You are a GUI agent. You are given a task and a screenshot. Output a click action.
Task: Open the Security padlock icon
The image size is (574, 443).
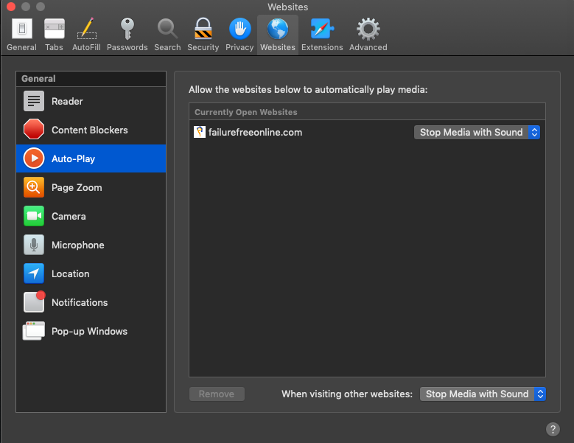click(203, 29)
